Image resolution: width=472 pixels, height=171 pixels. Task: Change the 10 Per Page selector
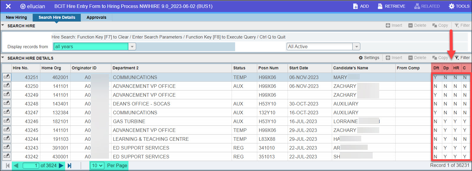pyautogui.click(x=97, y=166)
